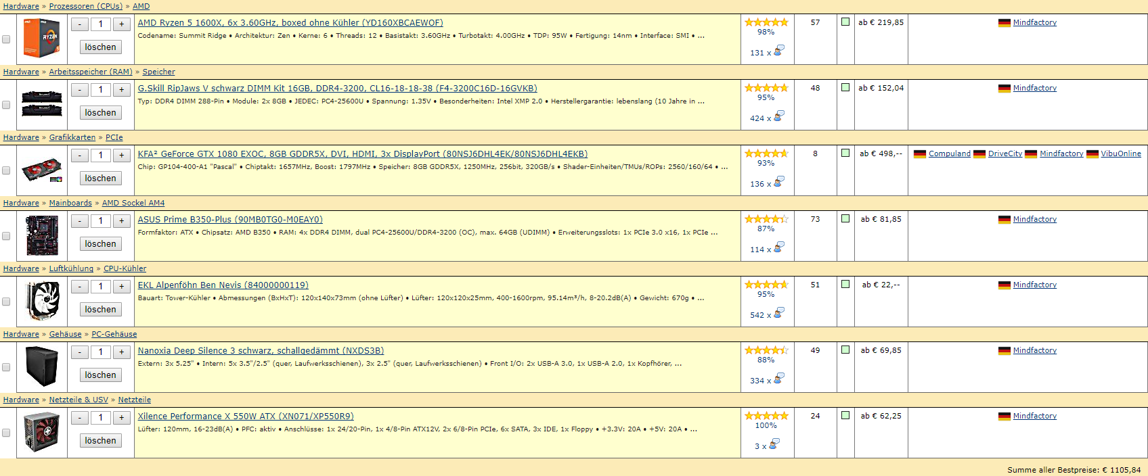Click the star rating of Nanoxia Deep Silence 3

(766, 350)
